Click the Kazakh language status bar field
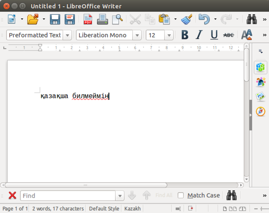 132,209
